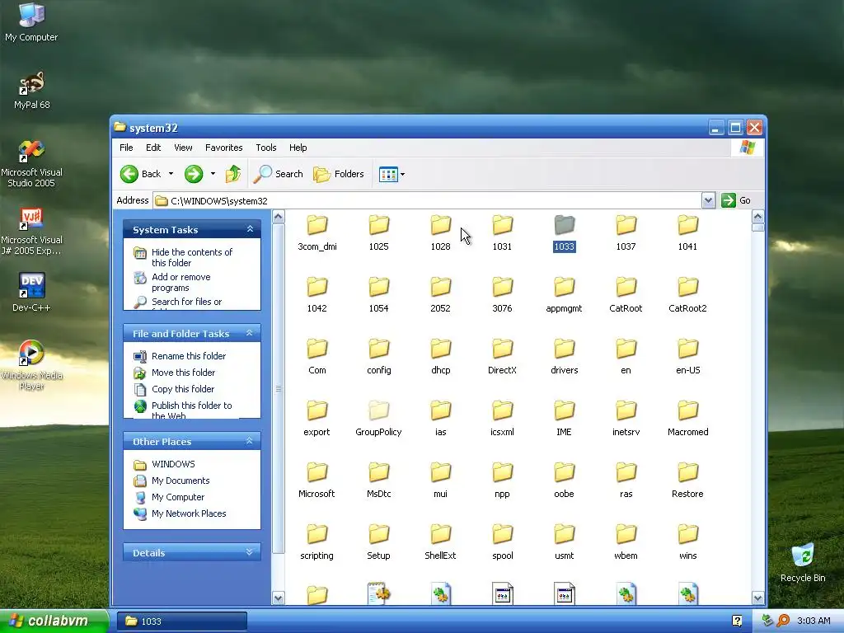Select the drivers folder
The image size is (844, 633).
point(564,357)
